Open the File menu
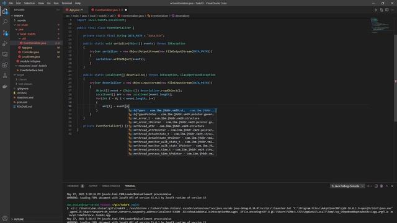The height and width of the screenshot is (223, 397). (x=11, y=3)
